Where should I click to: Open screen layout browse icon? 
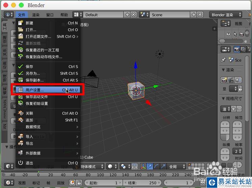pyautogui.click(x=78, y=15)
